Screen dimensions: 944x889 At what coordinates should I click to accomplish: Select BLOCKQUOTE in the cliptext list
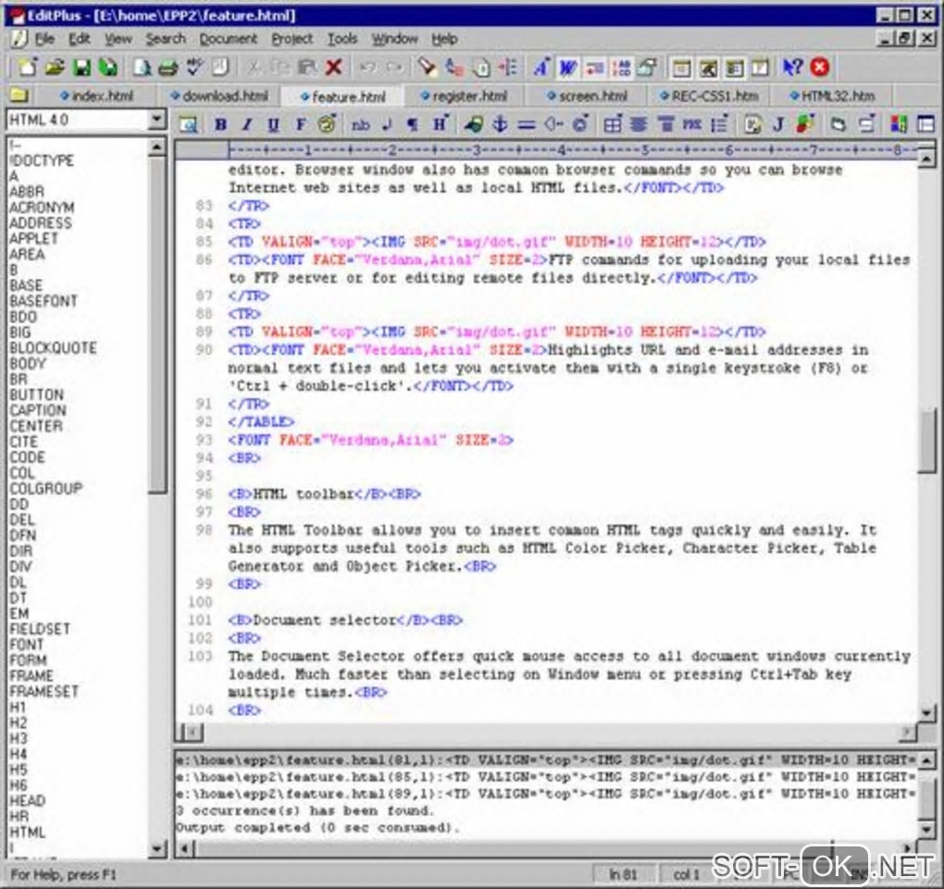pyautogui.click(x=53, y=348)
